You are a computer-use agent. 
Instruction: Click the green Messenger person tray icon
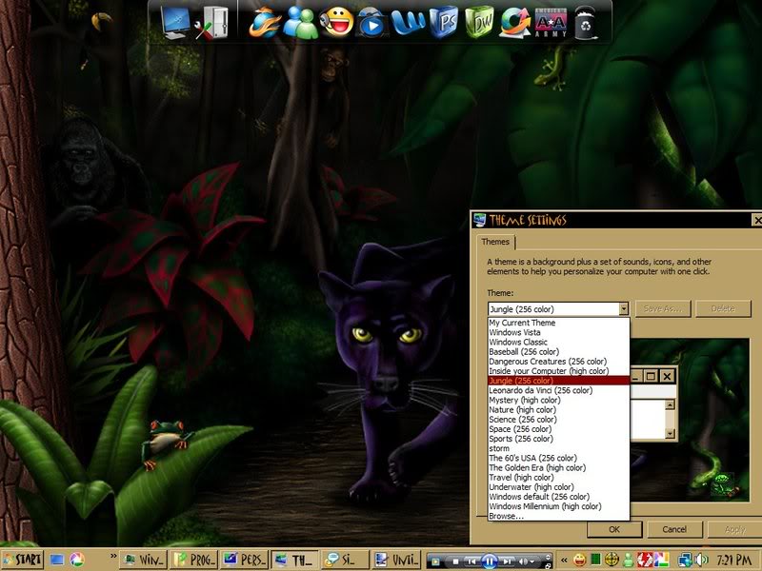[x=628, y=560]
